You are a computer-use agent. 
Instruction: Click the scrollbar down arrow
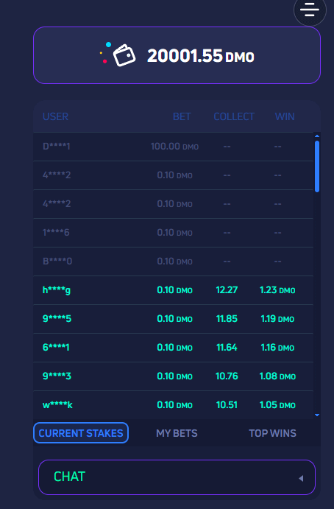(x=317, y=415)
